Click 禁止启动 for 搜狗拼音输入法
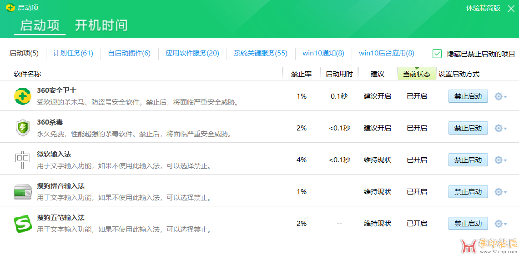 [468, 191]
